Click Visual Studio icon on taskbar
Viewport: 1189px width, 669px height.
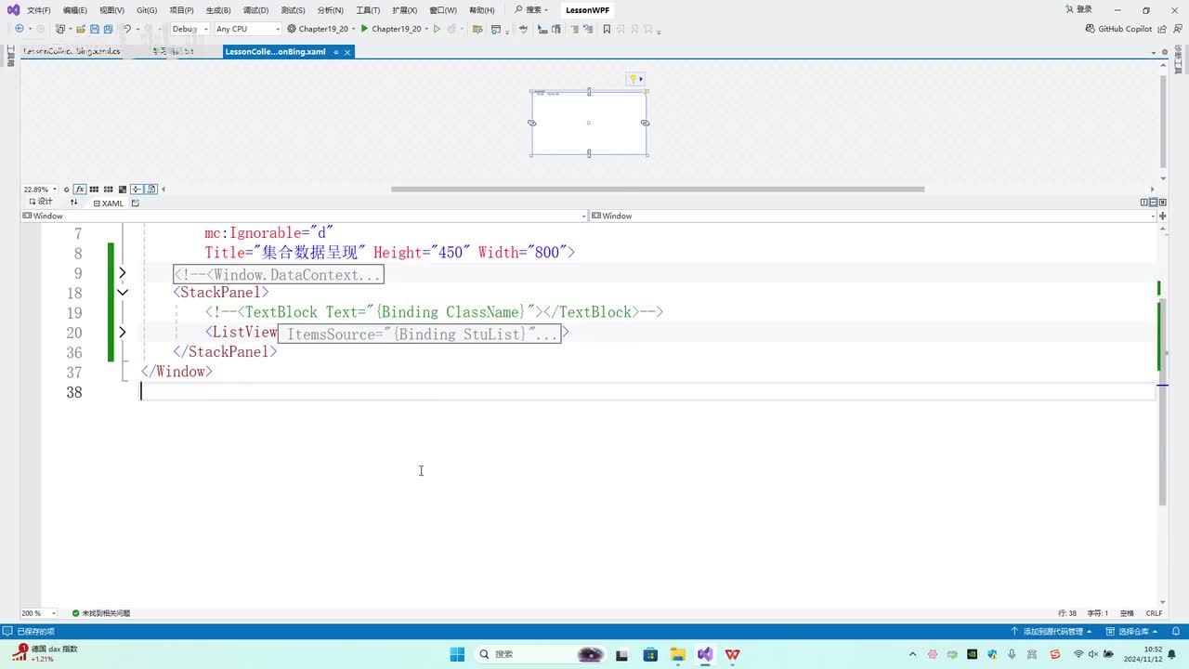(x=705, y=654)
